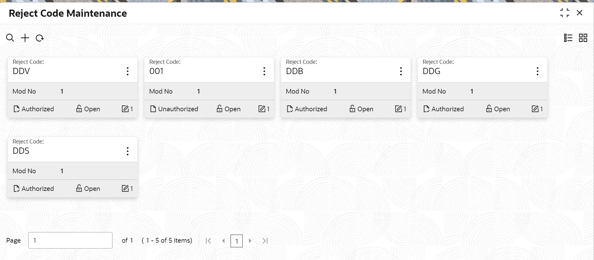Open the three-dot menu on 001 card
Image resolution: width=594 pixels, height=260 pixels.
point(264,71)
